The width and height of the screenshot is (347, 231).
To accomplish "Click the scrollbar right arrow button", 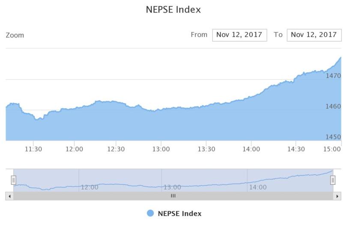I will pyautogui.click(x=338, y=196).
